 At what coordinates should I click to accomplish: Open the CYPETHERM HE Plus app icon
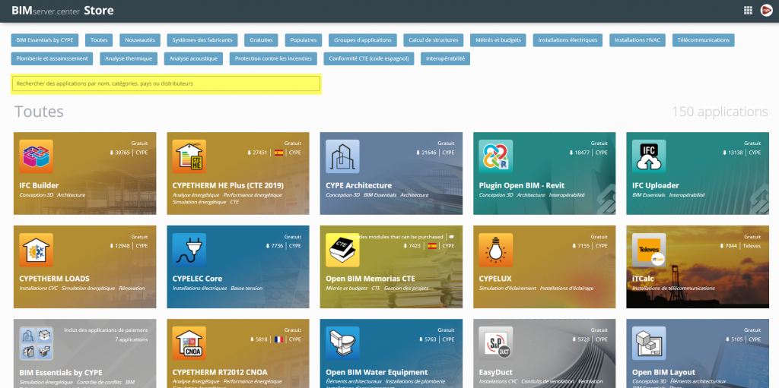[x=189, y=156]
